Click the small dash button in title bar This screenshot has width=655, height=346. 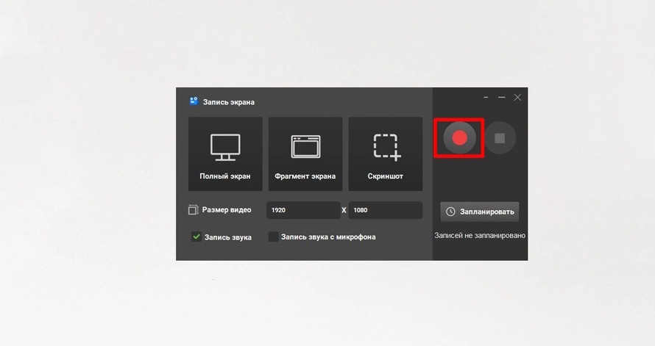(486, 98)
